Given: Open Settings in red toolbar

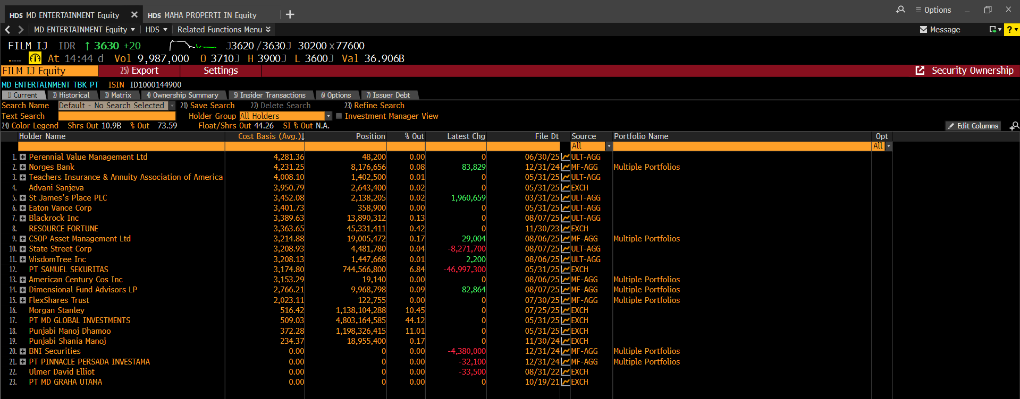Looking at the screenshot, I should pos(221,71).
